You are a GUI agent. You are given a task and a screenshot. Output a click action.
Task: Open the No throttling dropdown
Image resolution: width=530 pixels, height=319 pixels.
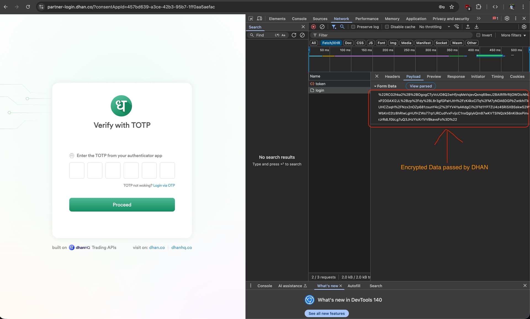[x=434, y=27]
